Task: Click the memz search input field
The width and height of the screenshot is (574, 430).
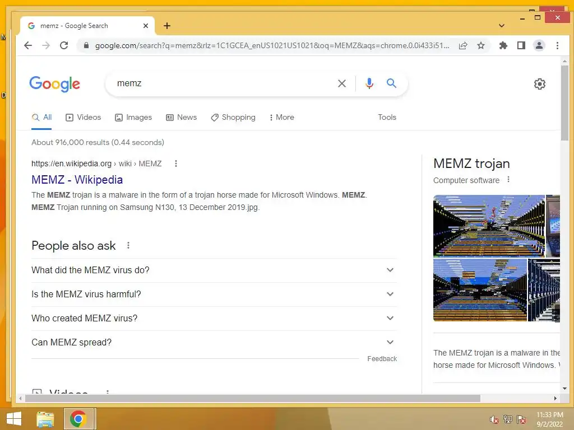Action: [x=223, y=83]
